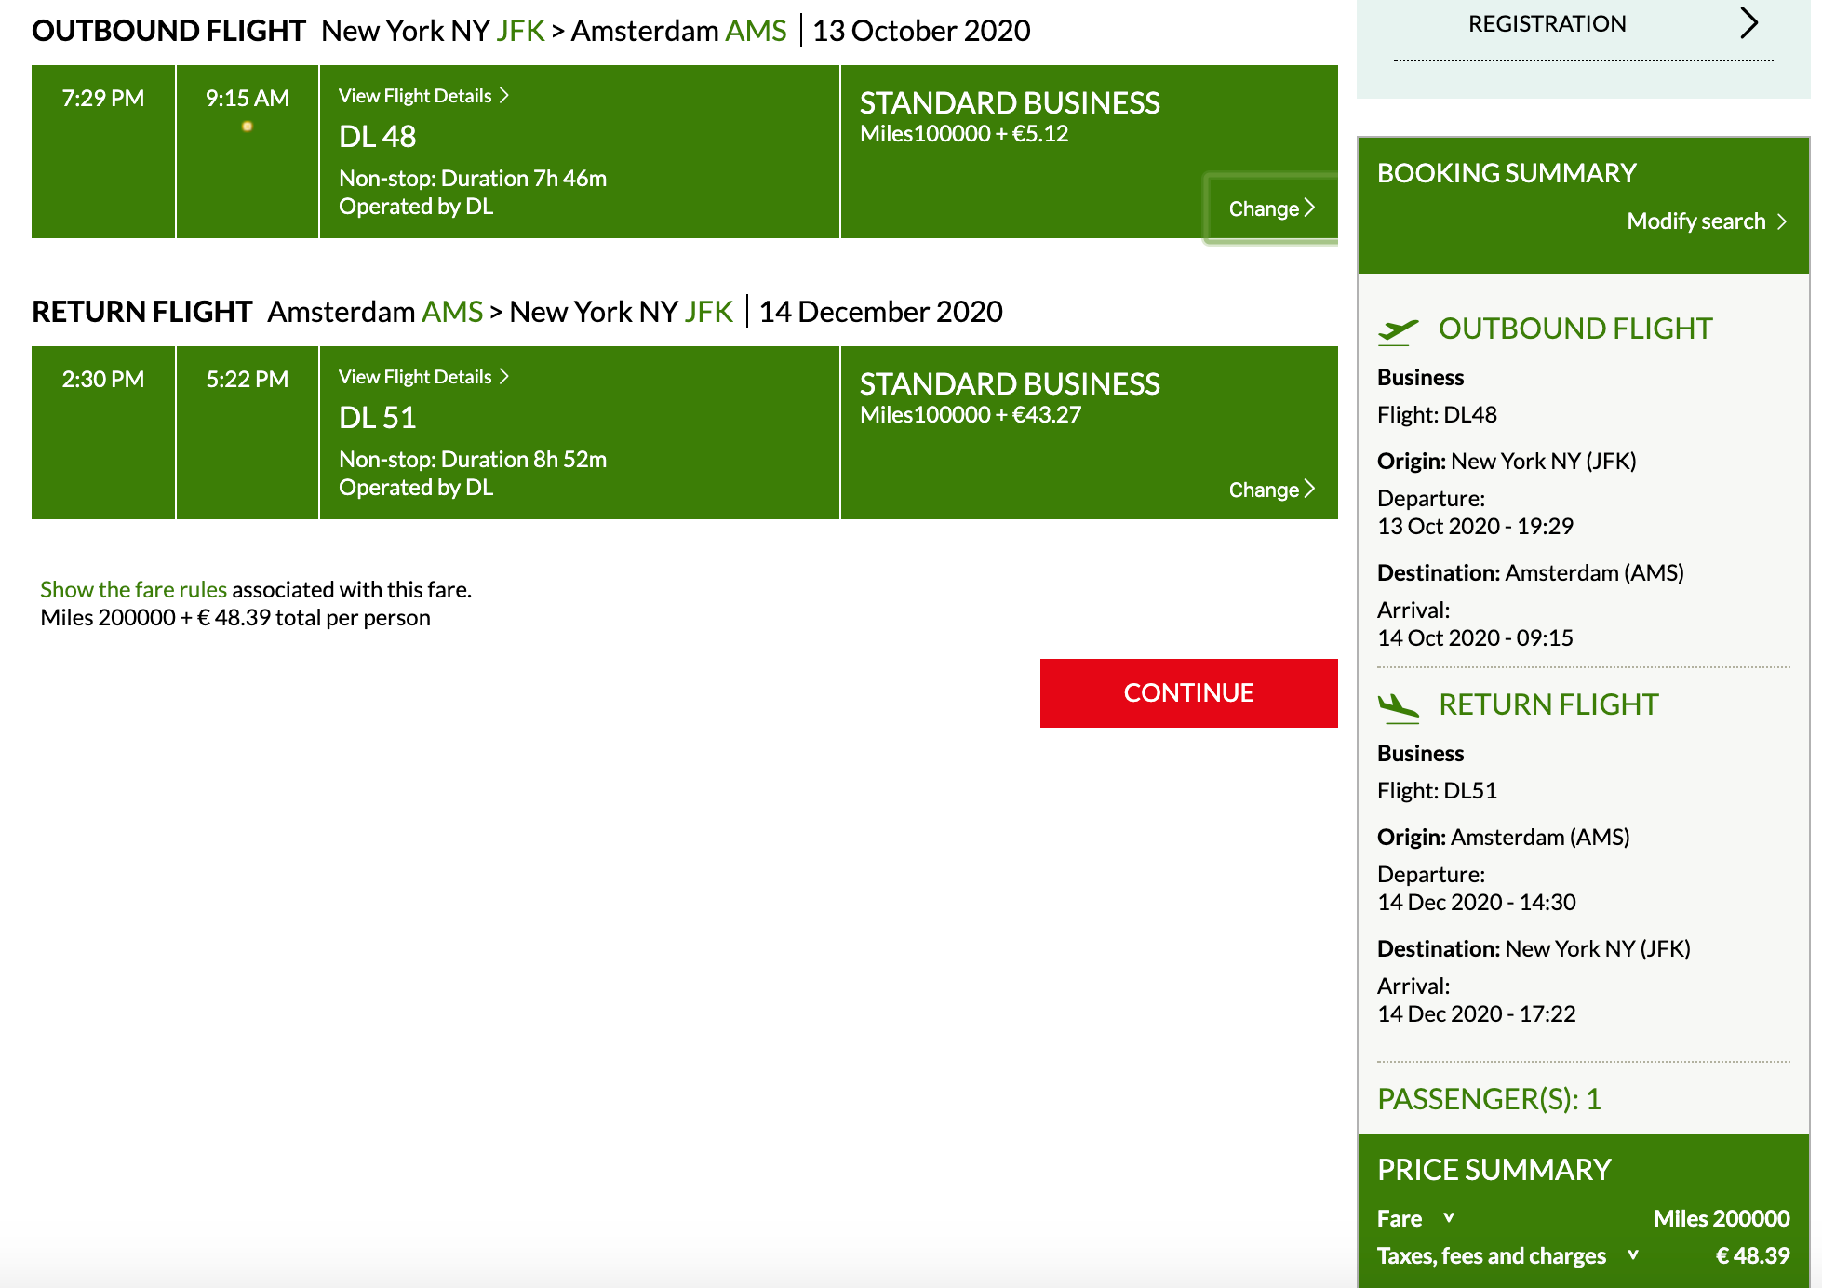Click the Booking Summary header

coord(1506,173)
